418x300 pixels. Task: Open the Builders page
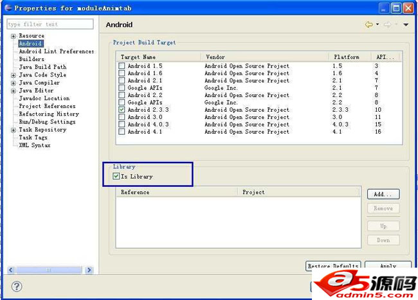tap(32, 59)
